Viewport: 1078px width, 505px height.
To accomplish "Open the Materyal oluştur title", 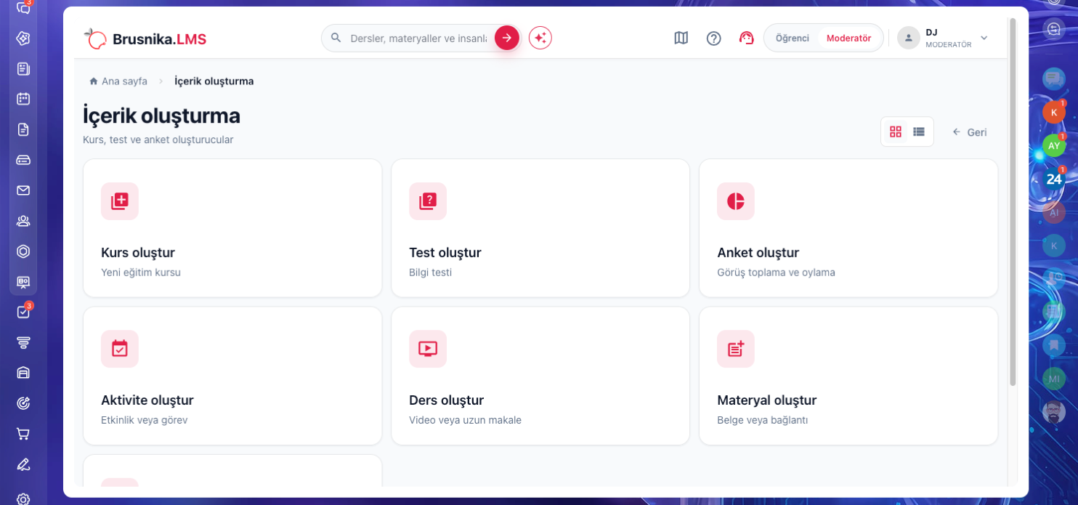I will (767, 400).
